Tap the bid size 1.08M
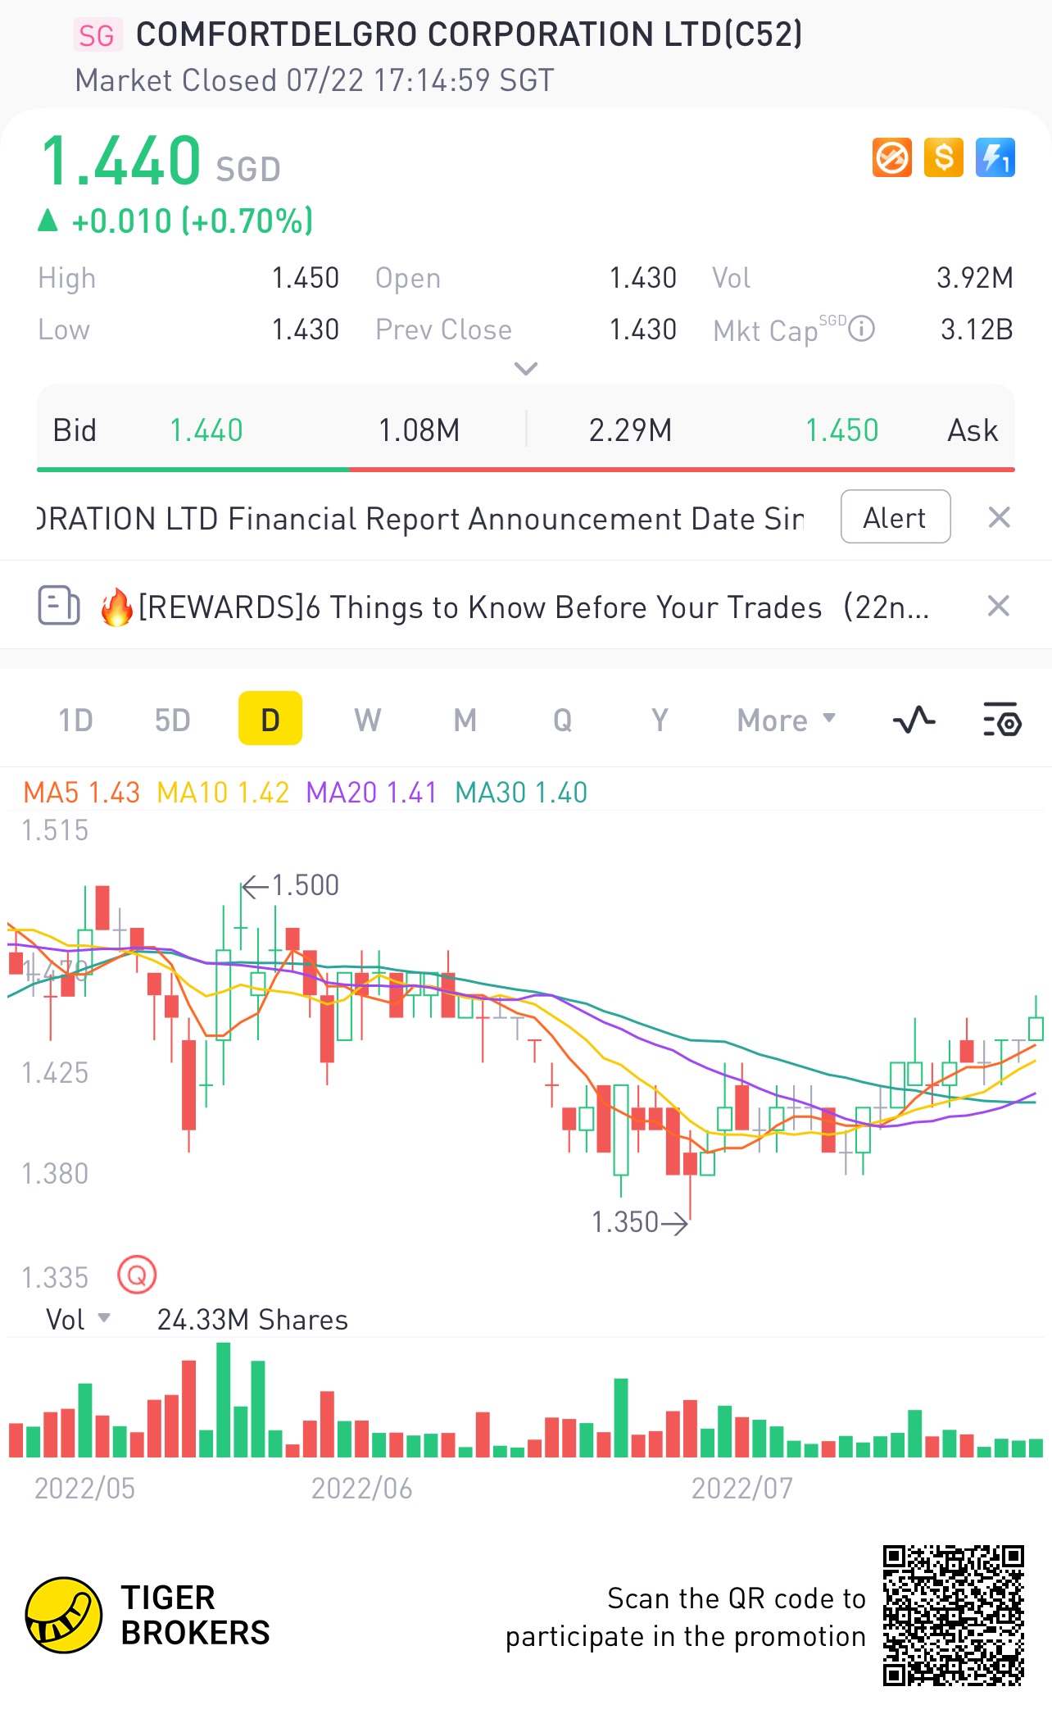Screen dimensions: 1052x1714 point(419,430)
